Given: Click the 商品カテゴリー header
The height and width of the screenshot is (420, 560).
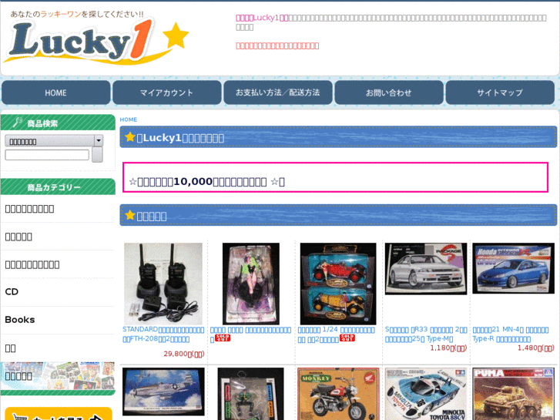Looking at the screenshot, I should click(58, 187).
